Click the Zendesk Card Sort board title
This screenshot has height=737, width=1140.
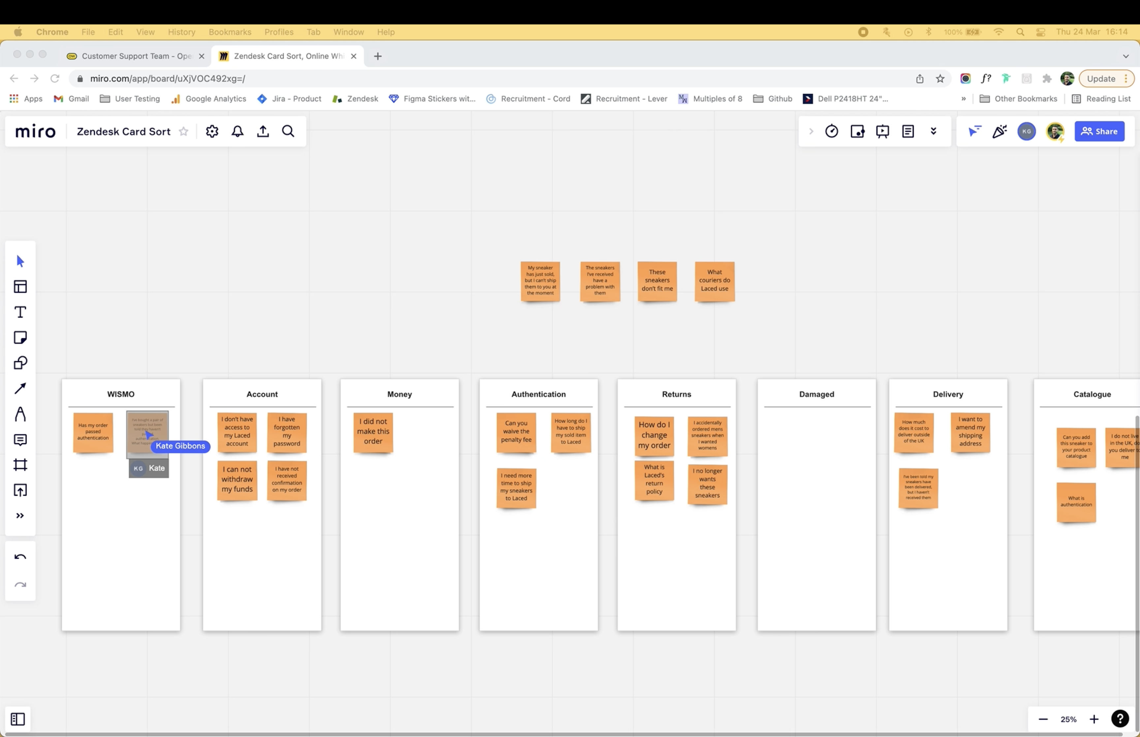pyautogui.click(x=123, y=131)
